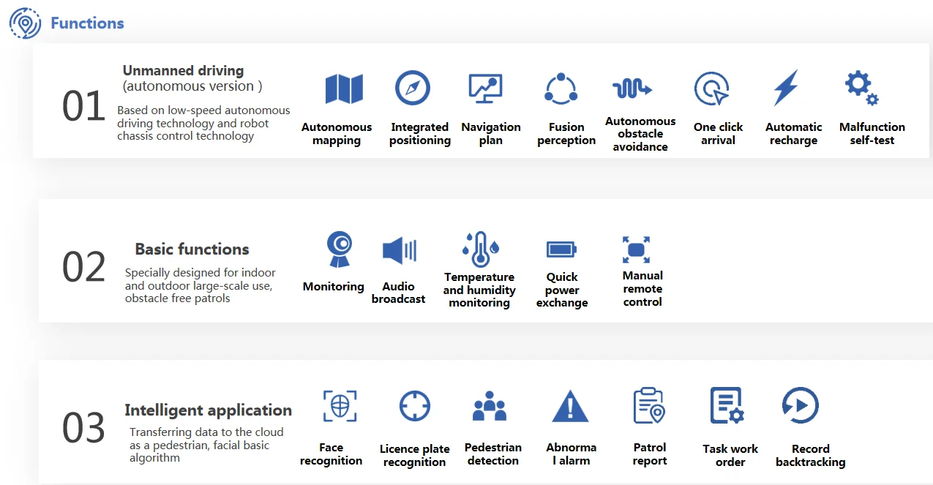Screen dimensions: 933x485
Task: Click the Functions section heading
Action: [x=87, y=23]
